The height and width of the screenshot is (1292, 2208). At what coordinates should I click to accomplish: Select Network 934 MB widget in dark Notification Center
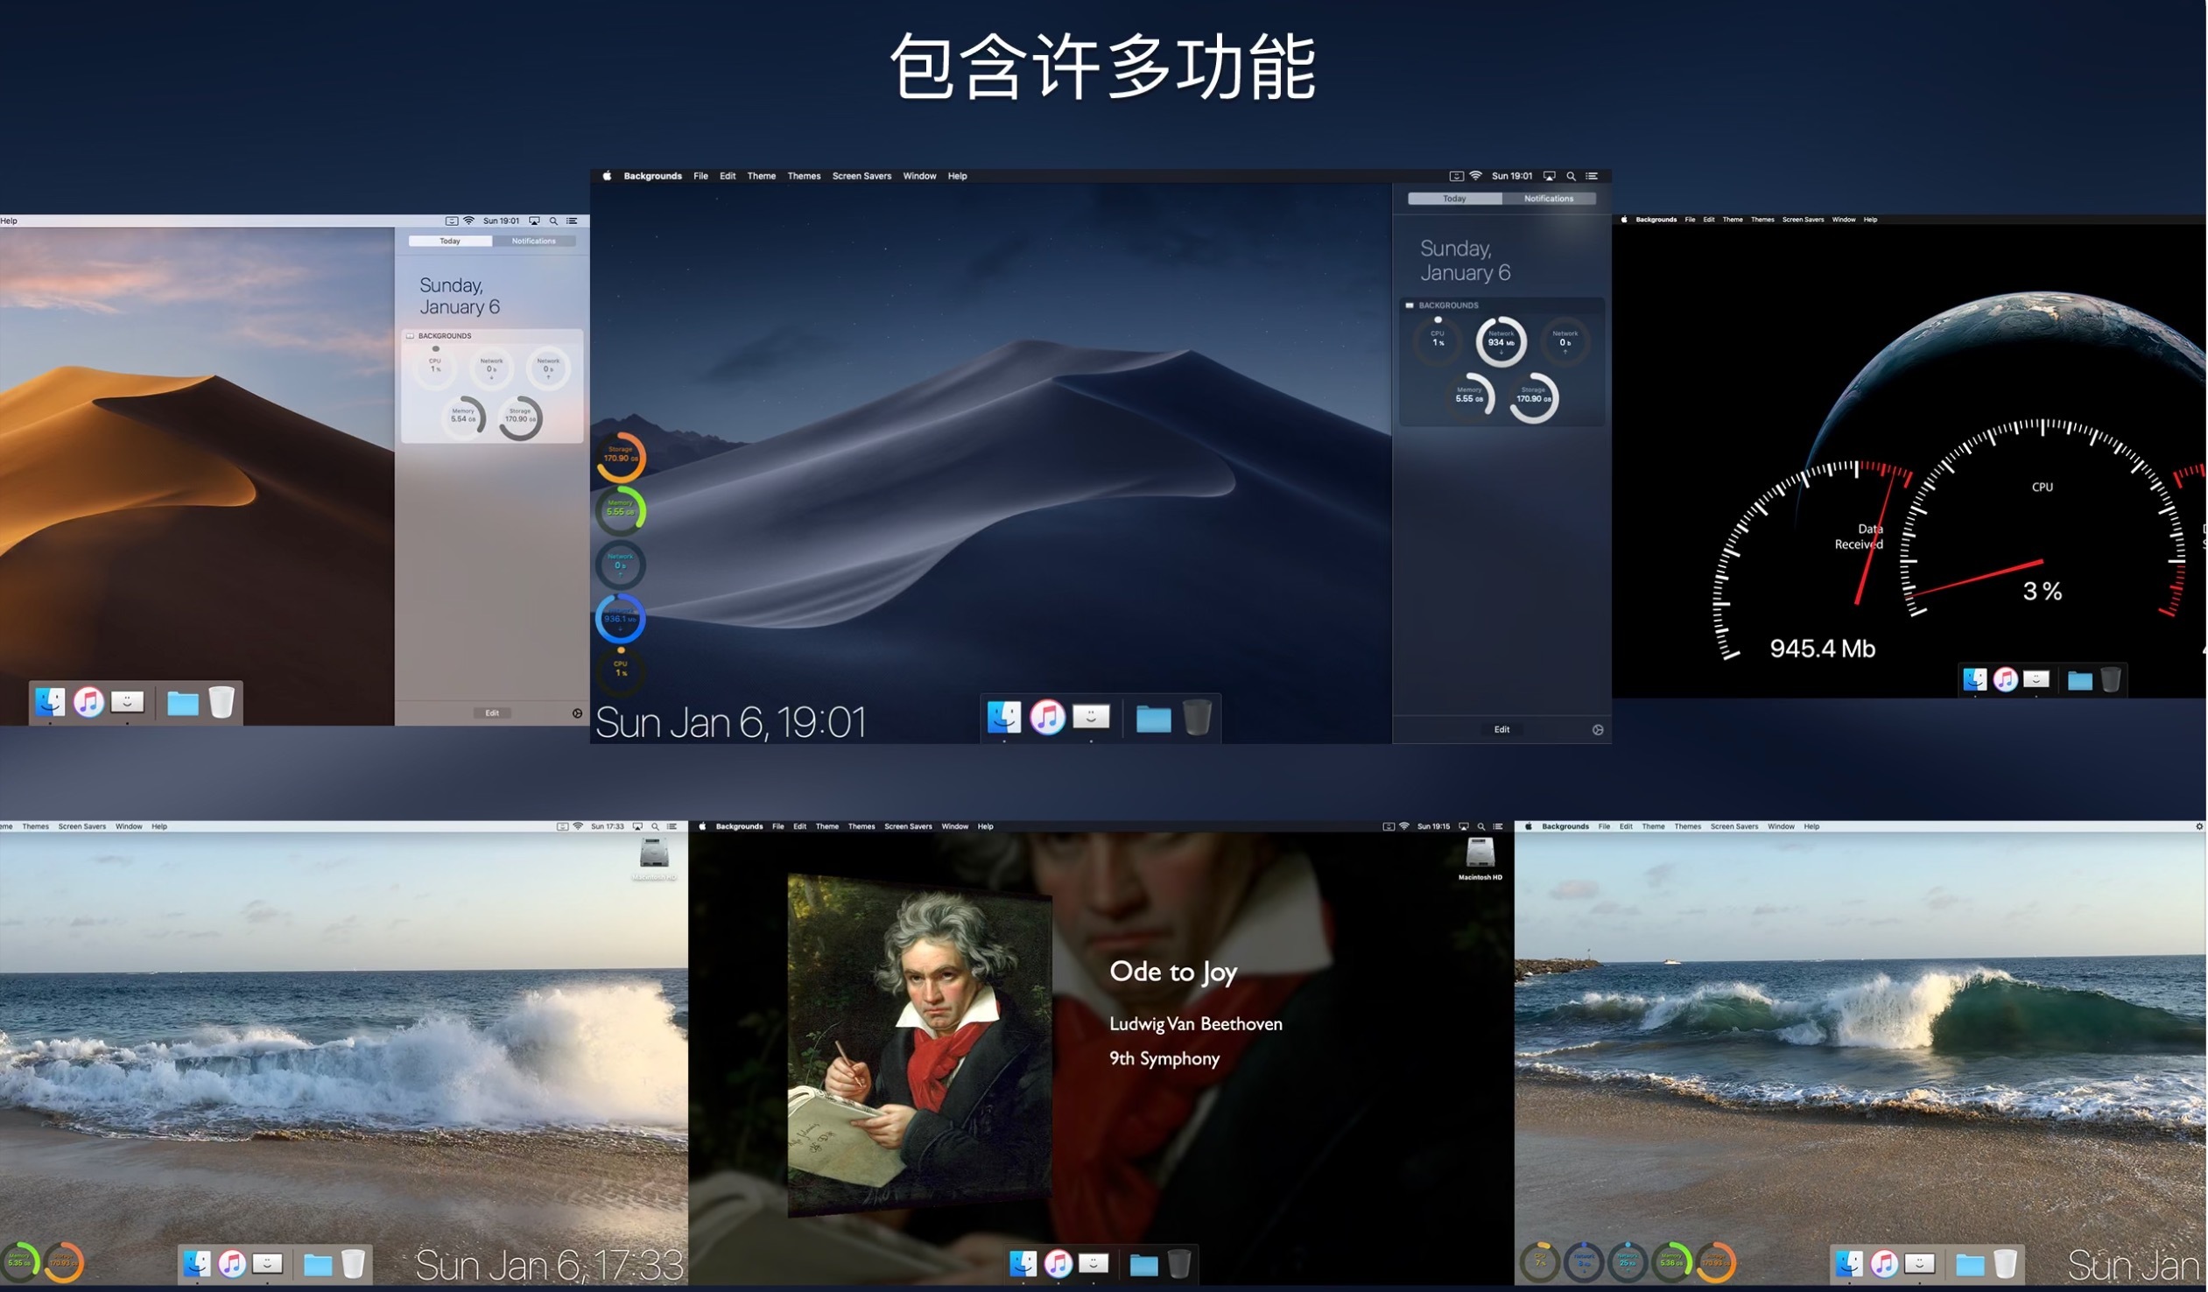(1501, 341)
